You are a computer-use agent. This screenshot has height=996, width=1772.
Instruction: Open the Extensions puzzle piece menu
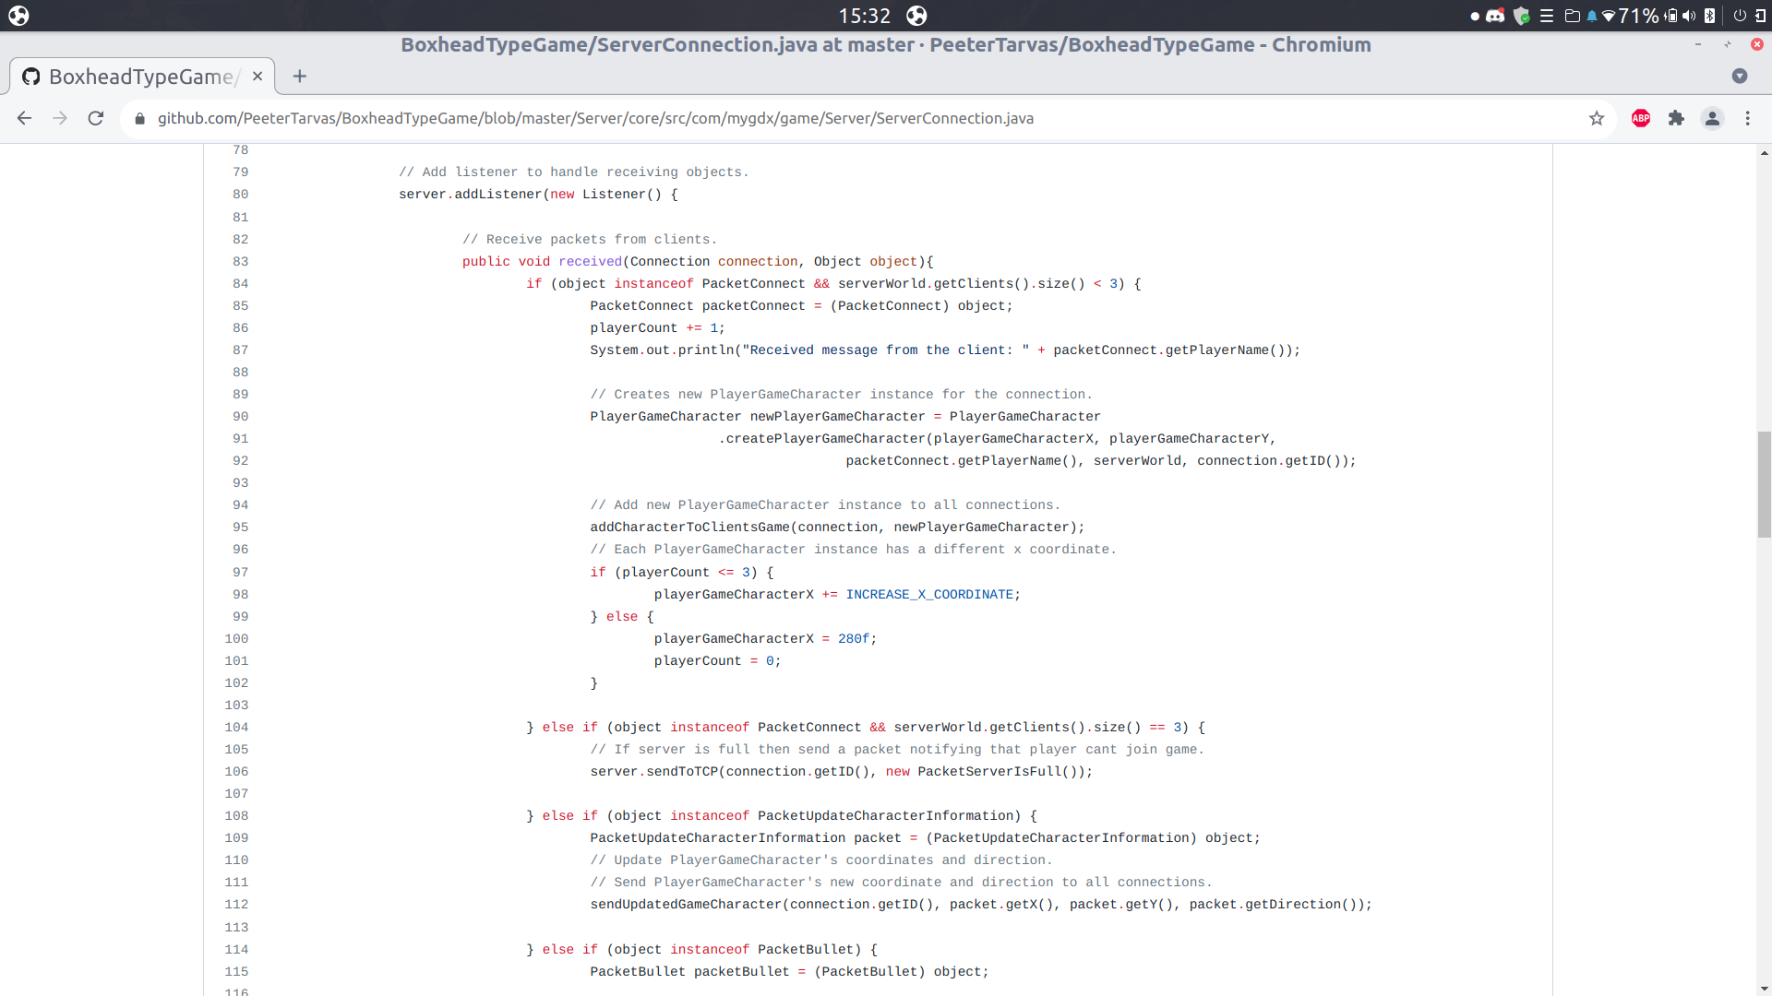pyautogui.click(x=1677, y=118)
